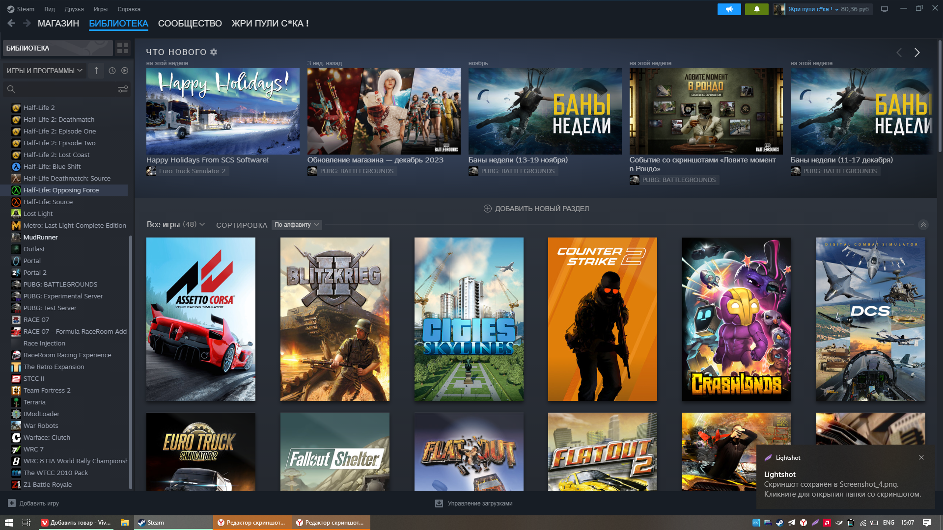Switch to Vivaldi Добавить товар window

click(x=76, y=523)
